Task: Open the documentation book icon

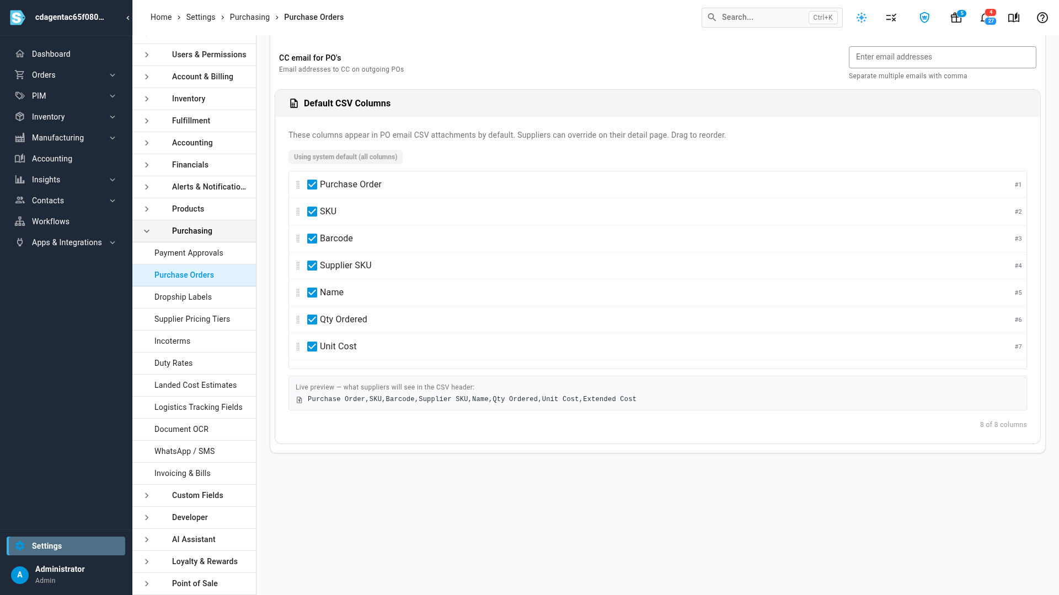Action: coord(1014,18)
